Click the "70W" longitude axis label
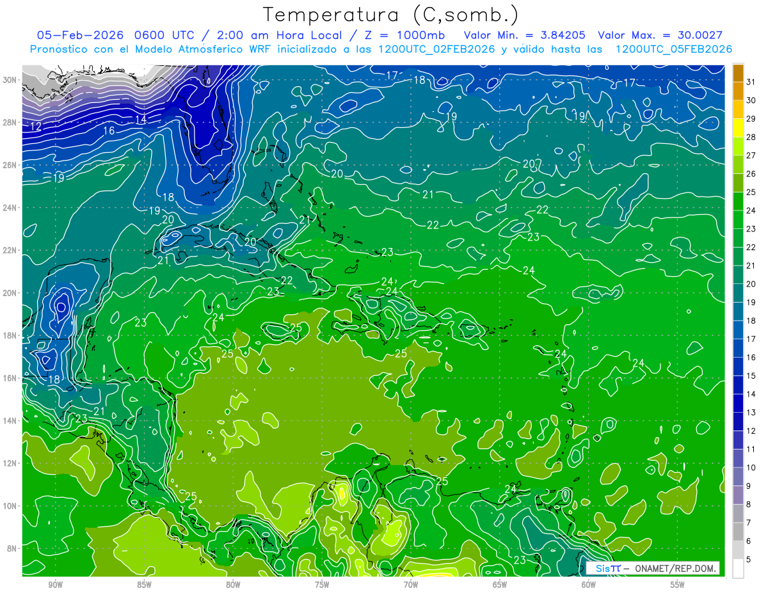Screen dimensions: 768x593 [411, 585]
